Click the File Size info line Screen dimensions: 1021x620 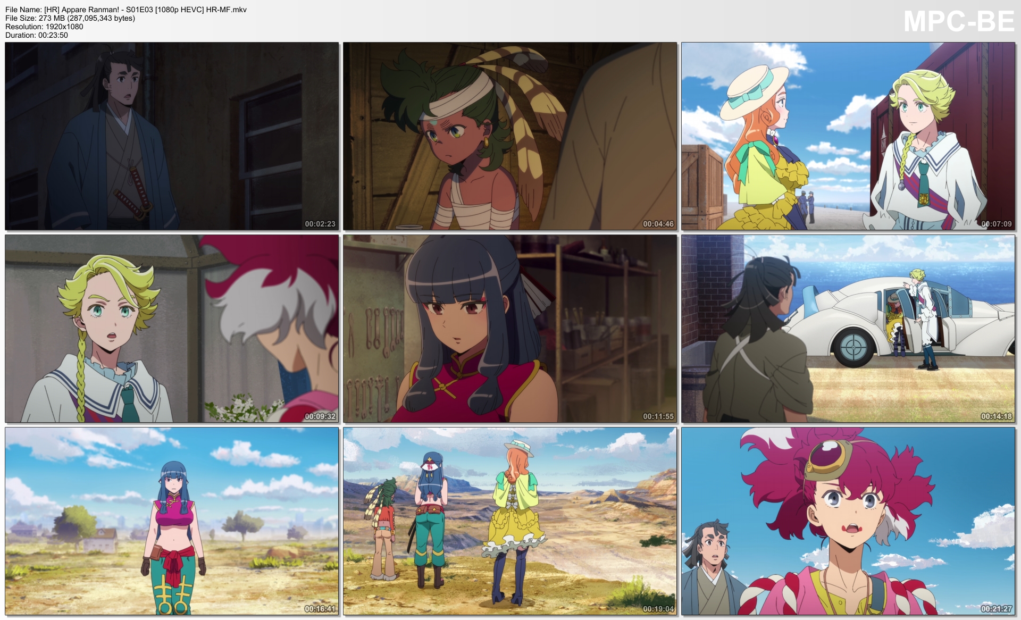(70, 18)
